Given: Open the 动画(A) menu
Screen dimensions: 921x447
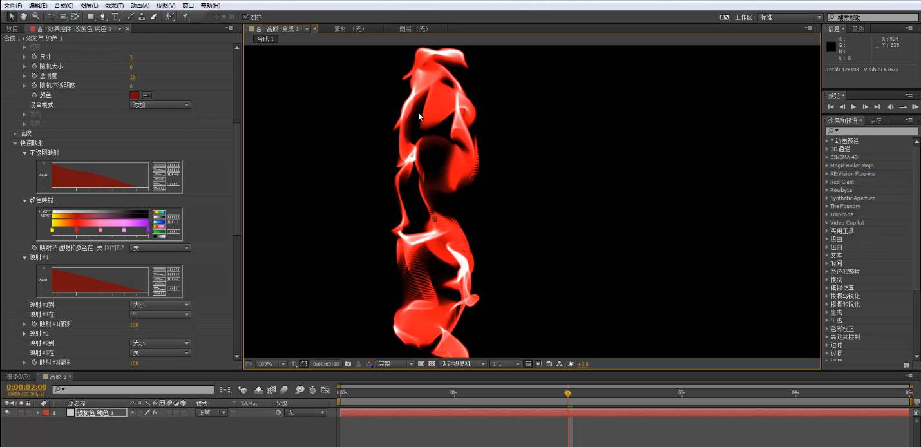Looking at the screenshot, I should [x=140, y=5].
